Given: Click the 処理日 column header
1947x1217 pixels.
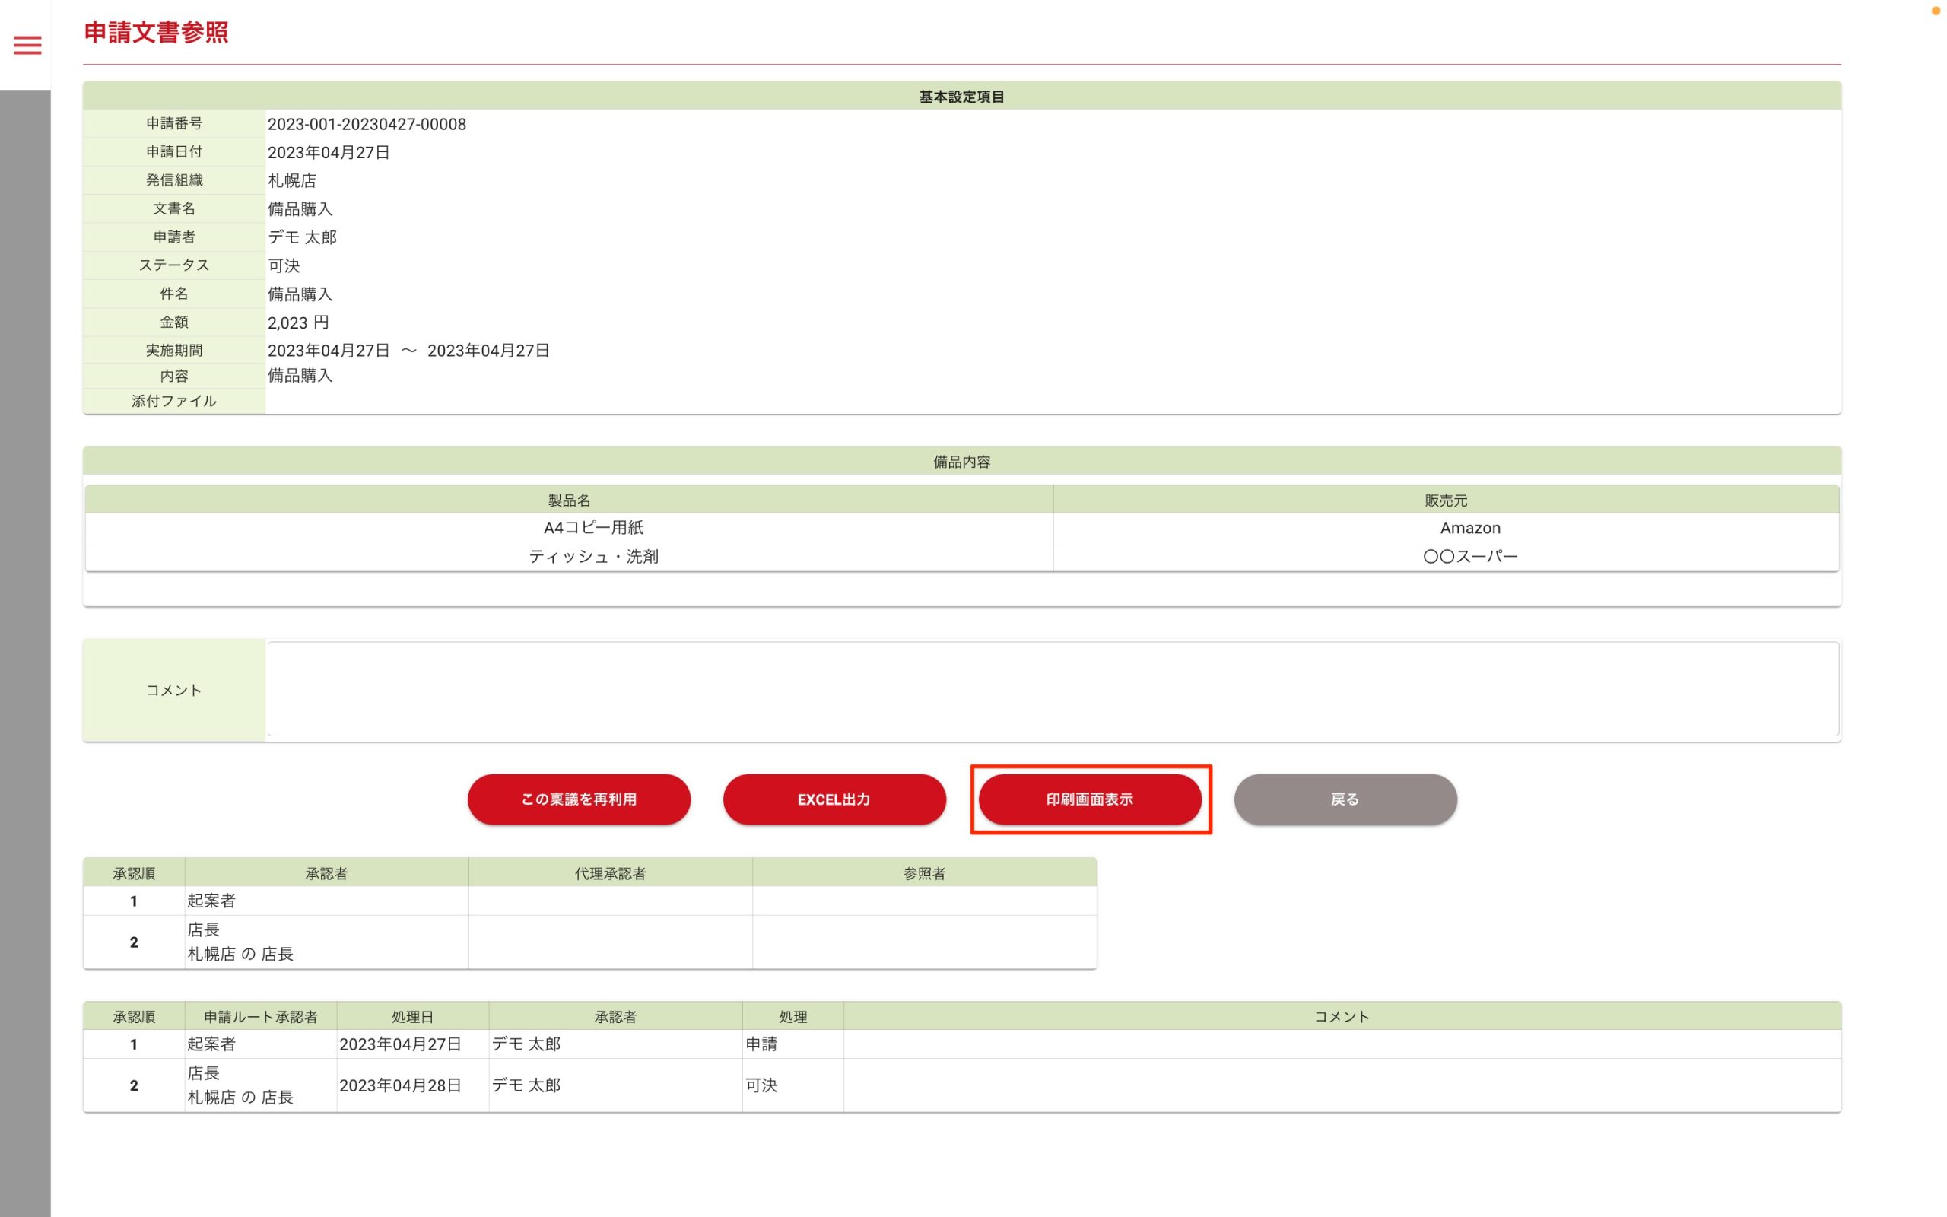Looking at the screenshot, I should click(412, 1017).
